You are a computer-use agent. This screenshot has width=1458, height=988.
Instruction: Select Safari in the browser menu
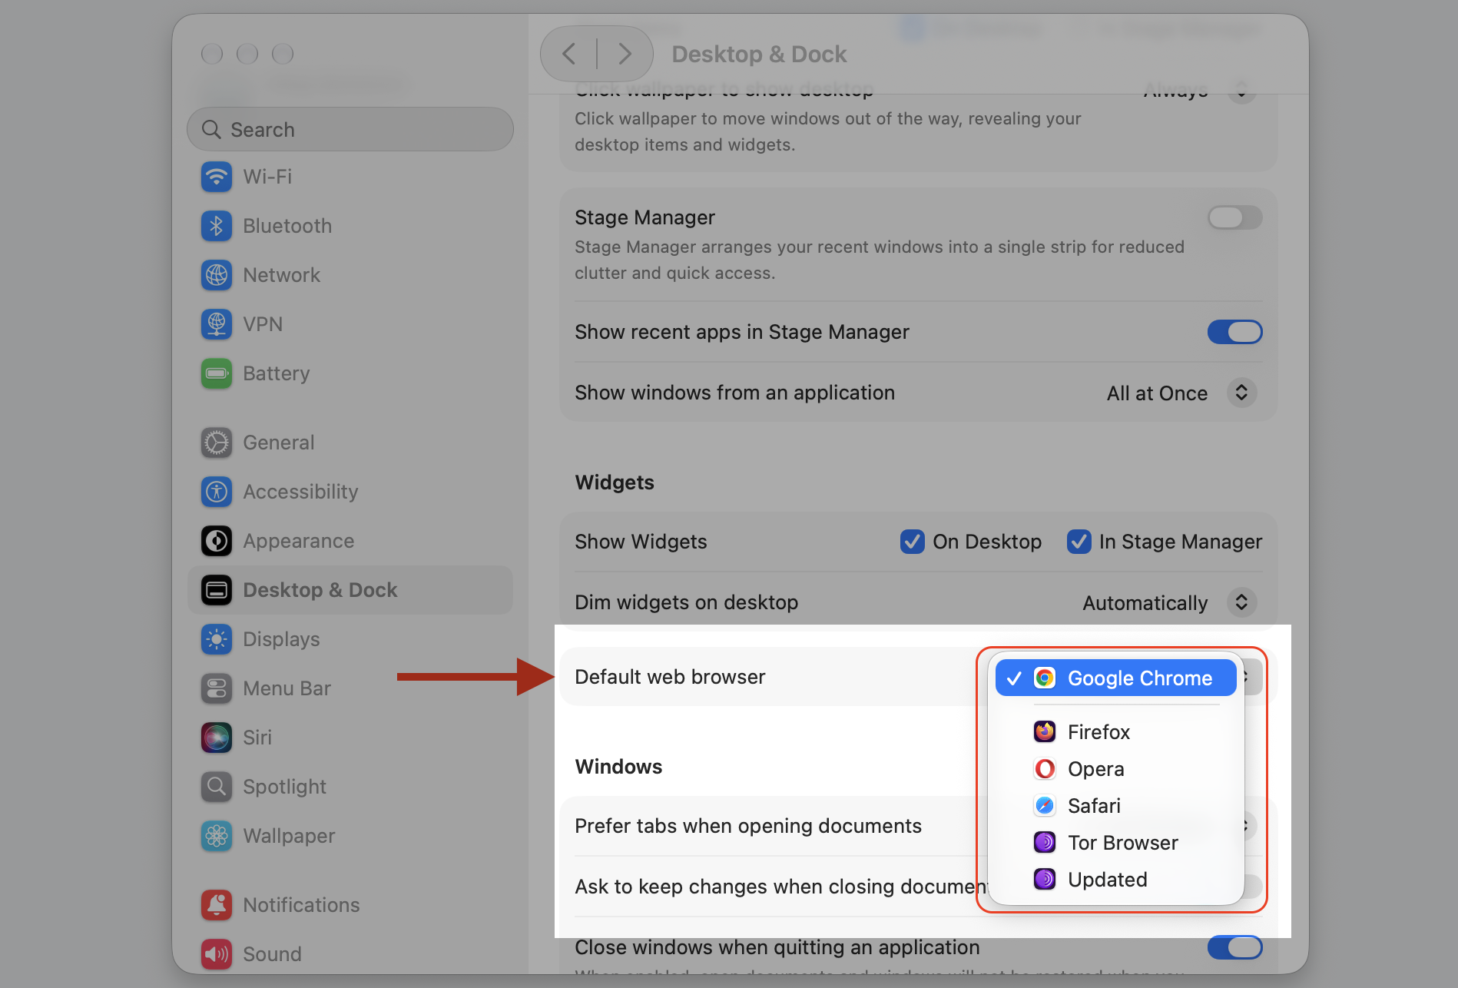[x=1115, y=806]
